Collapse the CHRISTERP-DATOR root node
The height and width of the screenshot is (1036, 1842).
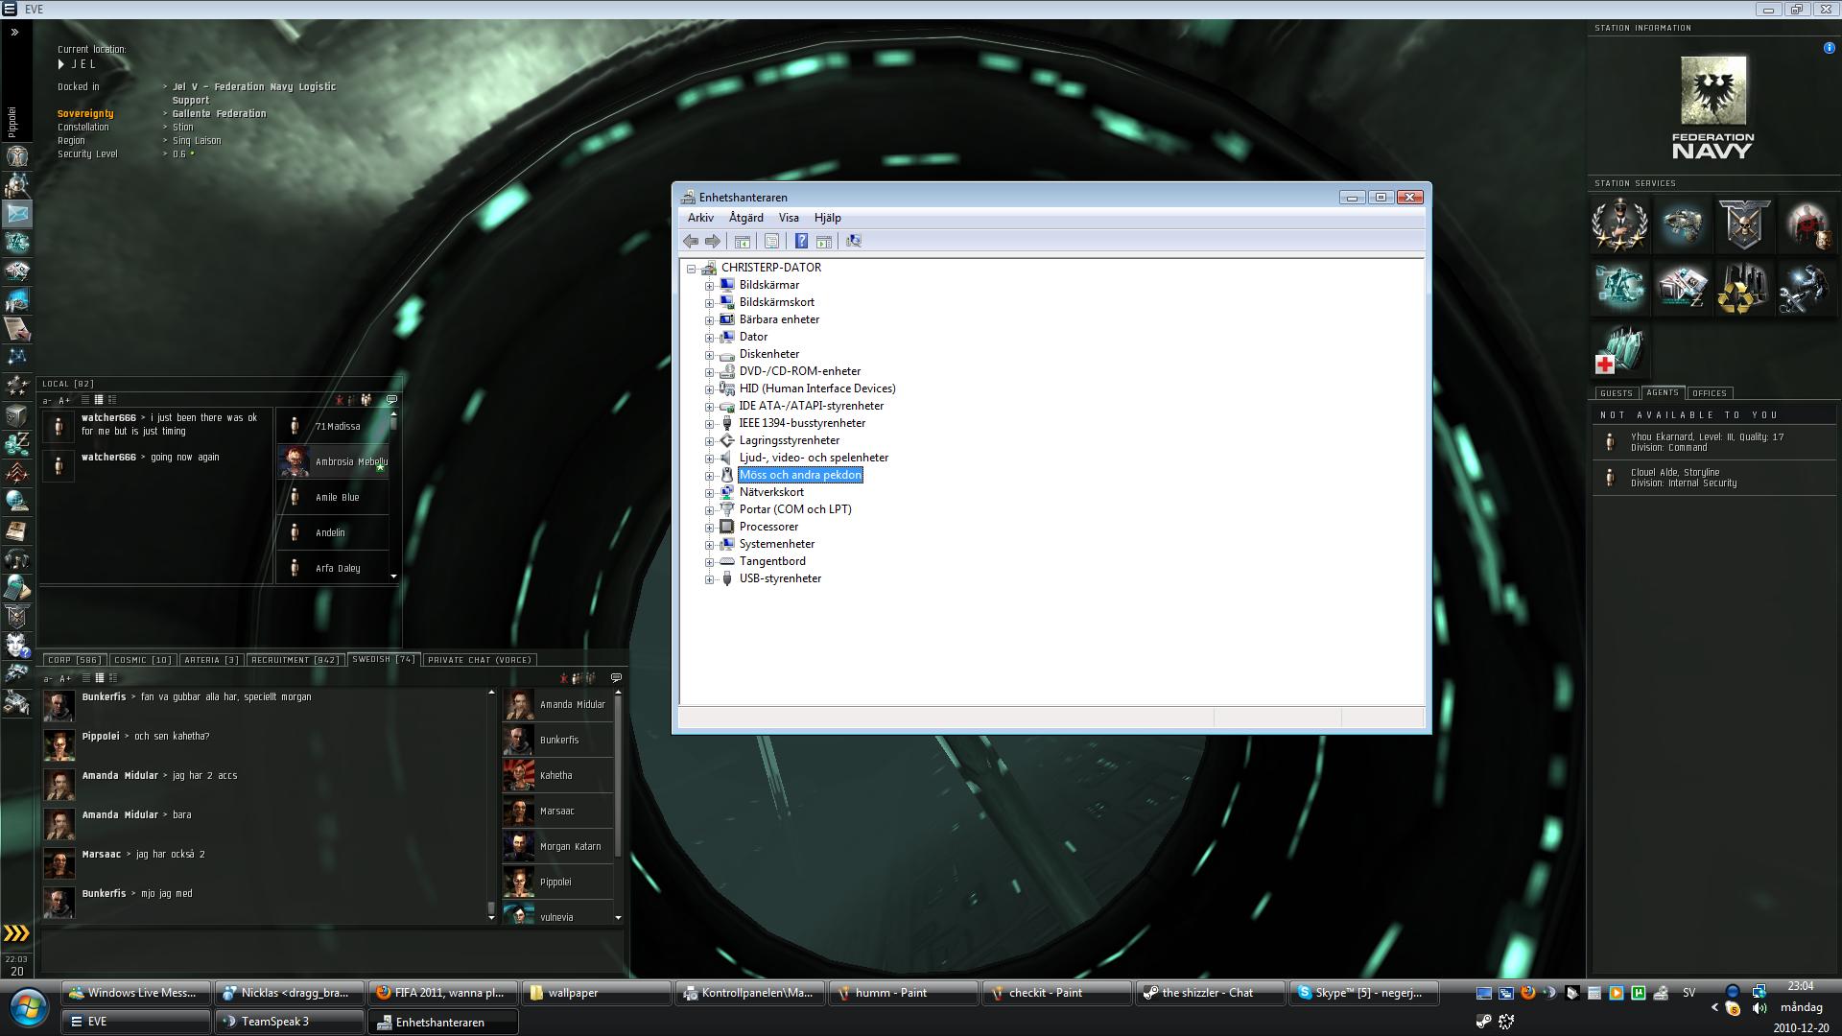(691, 269)
